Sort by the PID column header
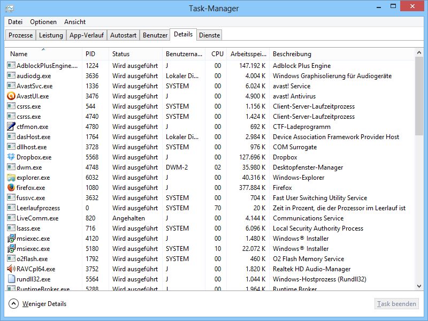 (95, 54)
